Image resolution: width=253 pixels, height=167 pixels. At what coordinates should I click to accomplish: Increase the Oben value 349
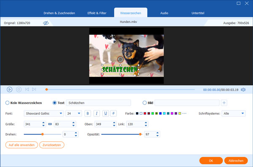pos(114,123)
